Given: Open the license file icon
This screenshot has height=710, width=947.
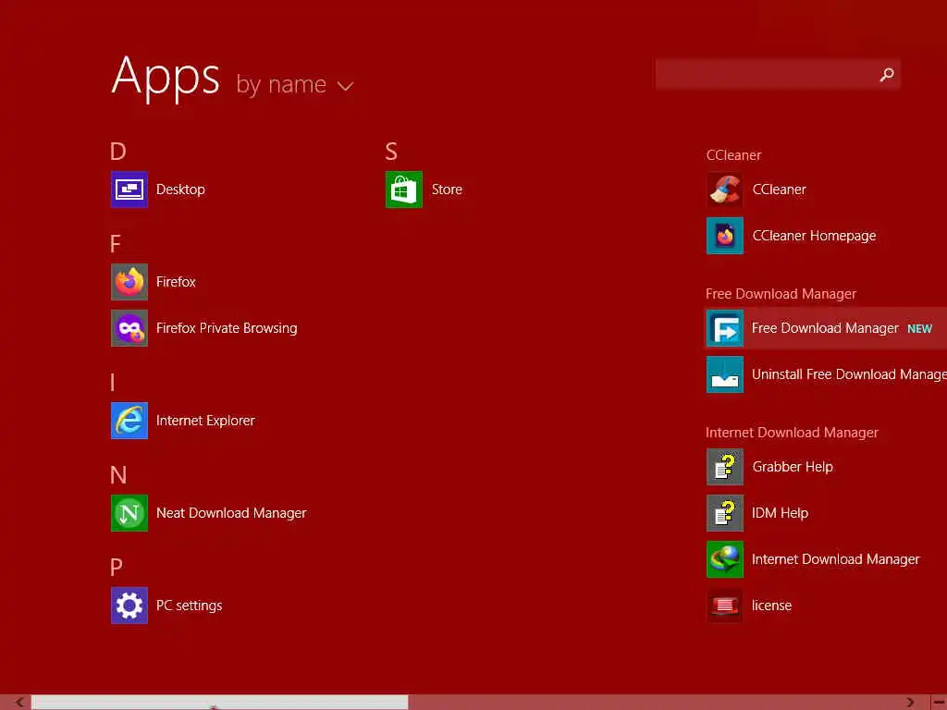Looking at the screenshot, I should [725, 606].
